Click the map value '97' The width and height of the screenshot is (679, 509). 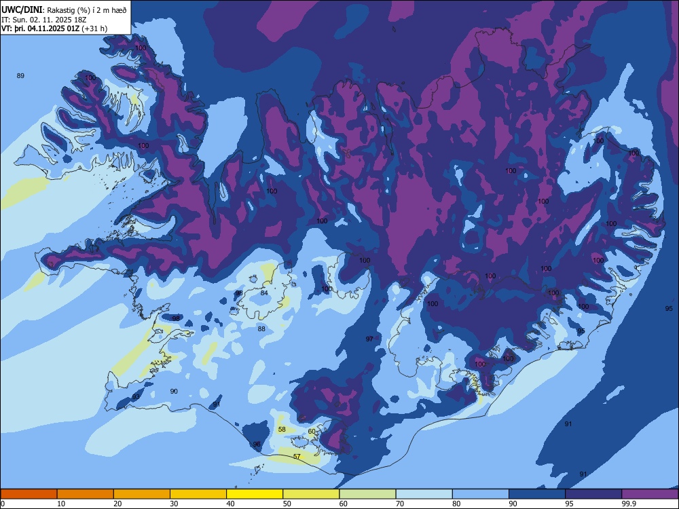pyautogui.click(x=369, y=339)
